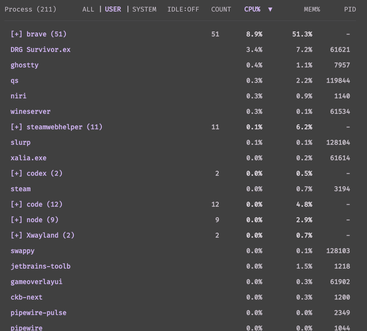Click PID 1140 of niri
Screen dimensions: 367x331
(342, 96)
